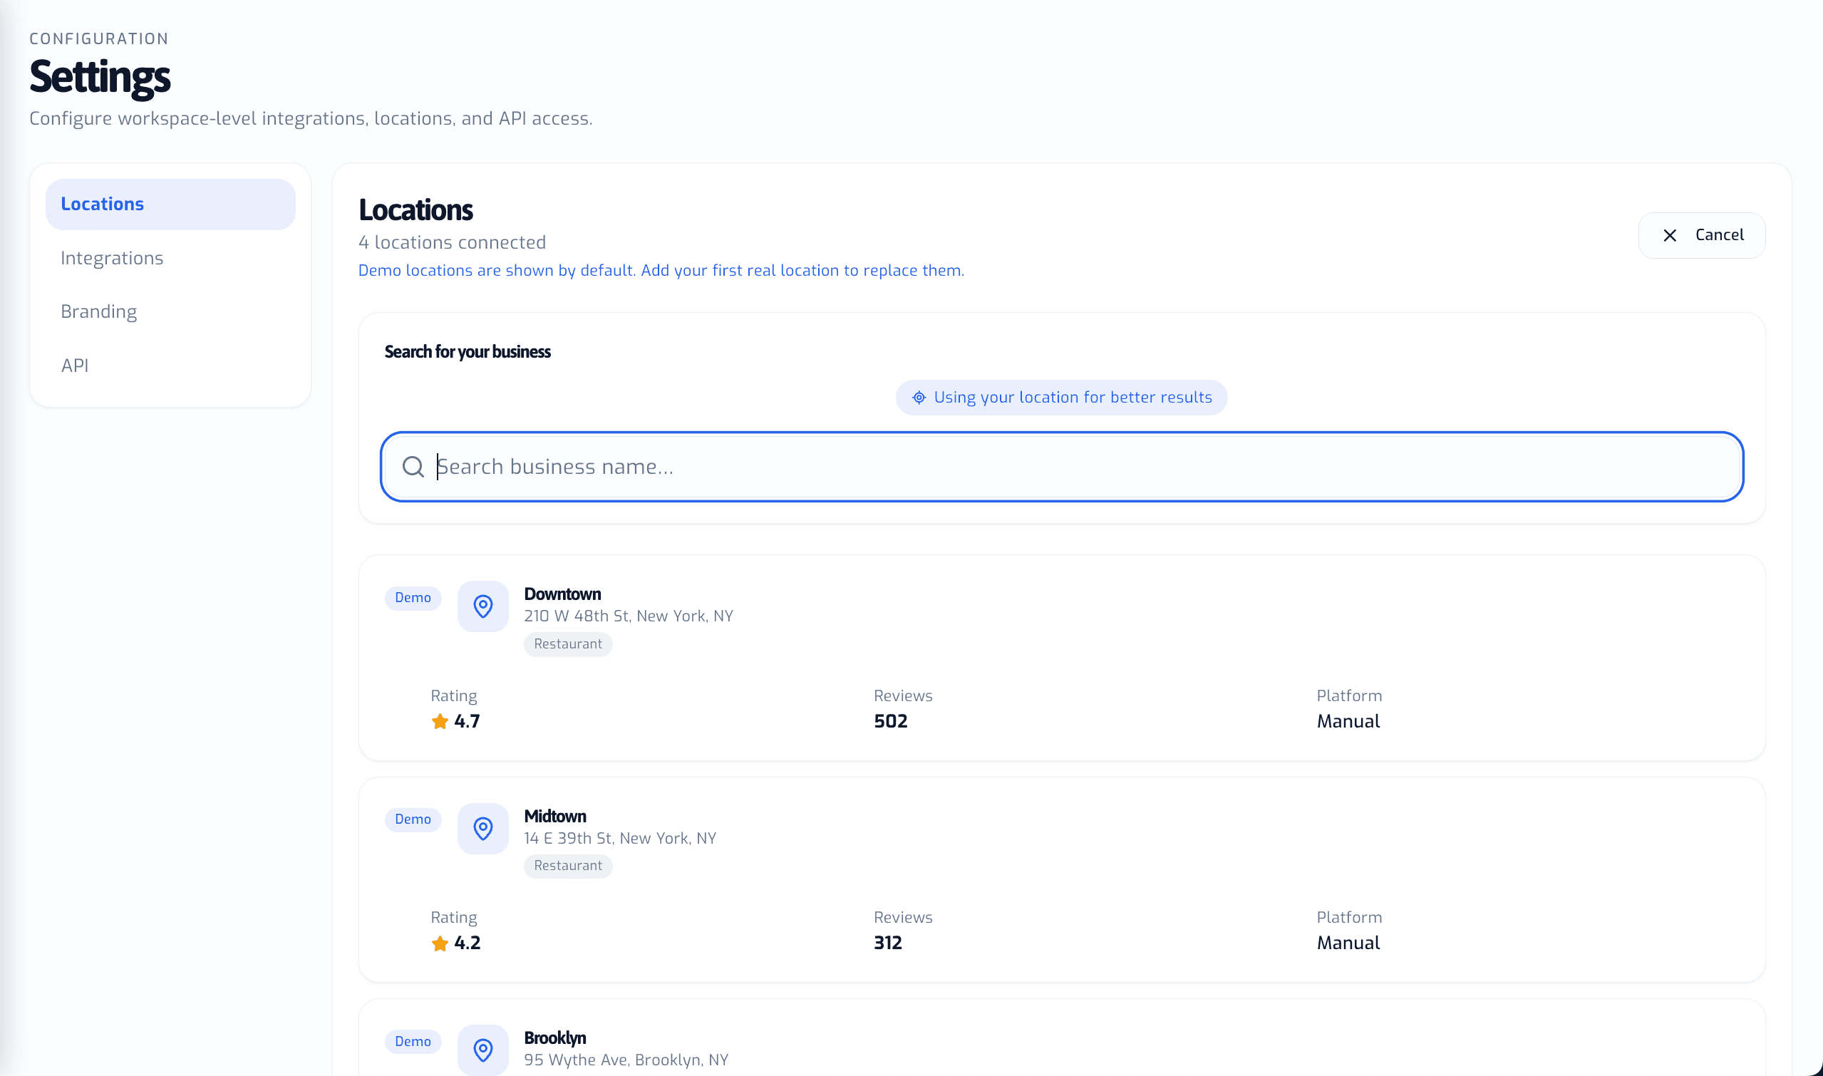The width and height of the screenshot is (1823, 1076).
Task: Click the Restaurant tag under Midtown
Action: (568, 866)
